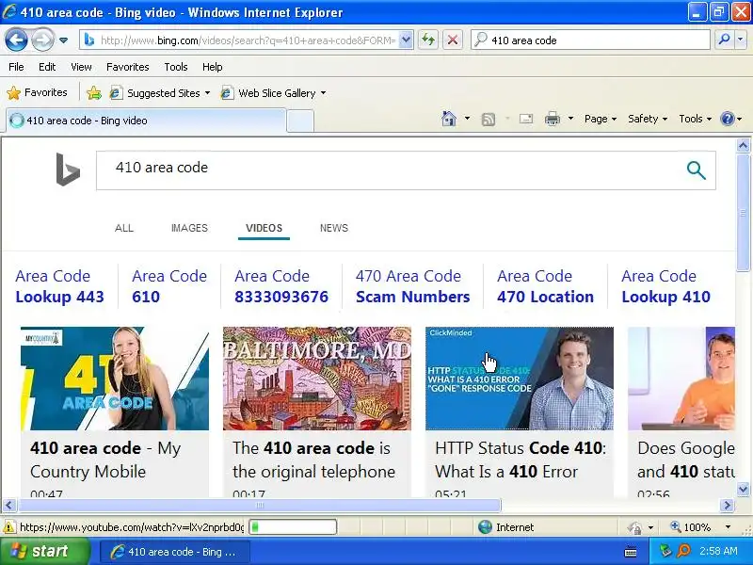Click the '410 area code - Bing' taskbar button

point(175,552)
